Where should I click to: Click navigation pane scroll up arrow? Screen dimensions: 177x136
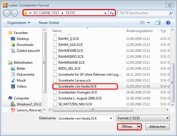pyautogui.click(x=44, y=30)
